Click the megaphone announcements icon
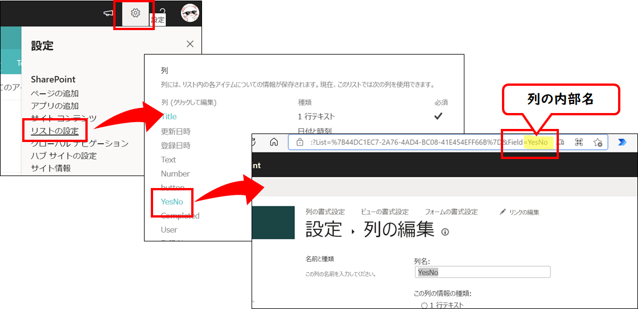Viewport: 638px width, 309px height. point(108,14)
